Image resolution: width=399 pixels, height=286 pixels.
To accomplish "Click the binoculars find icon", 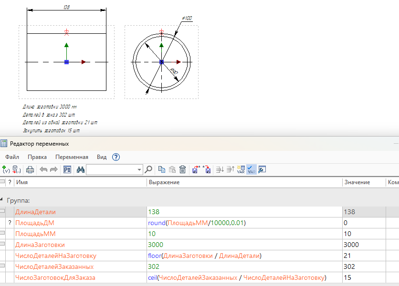I will (80, 169).
